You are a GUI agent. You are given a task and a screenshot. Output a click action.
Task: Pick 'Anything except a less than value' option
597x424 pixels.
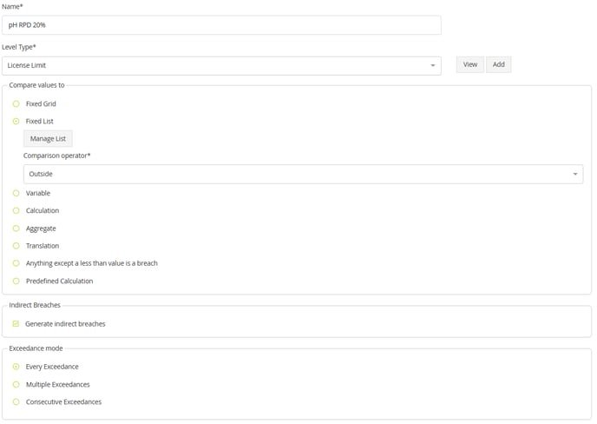16,263
